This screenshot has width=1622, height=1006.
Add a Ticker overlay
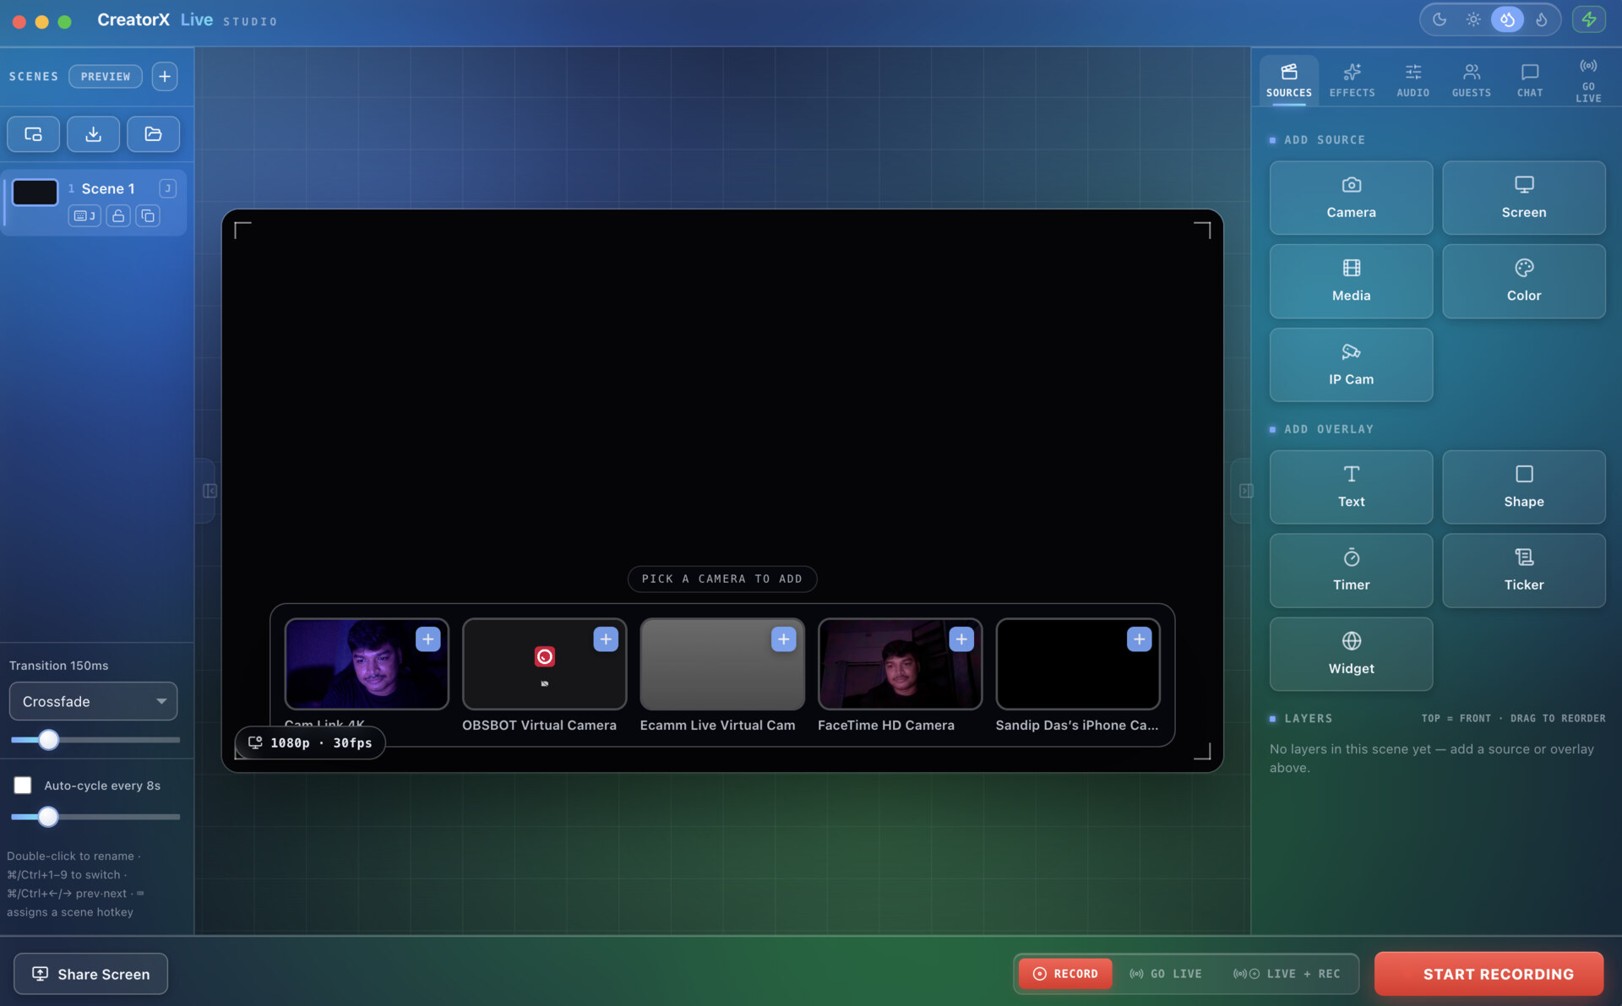[x=1523, y=570]
